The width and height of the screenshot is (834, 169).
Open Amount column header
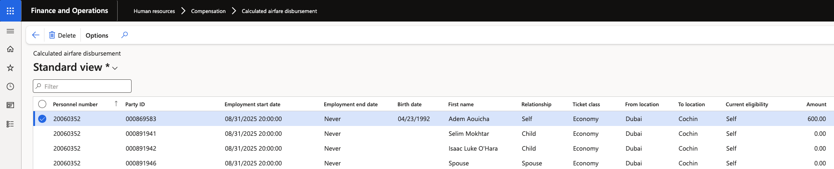point(816,104)
